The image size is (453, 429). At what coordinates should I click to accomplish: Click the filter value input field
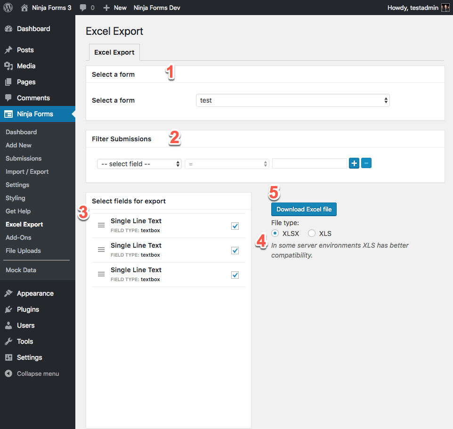(x=309, y=163)
